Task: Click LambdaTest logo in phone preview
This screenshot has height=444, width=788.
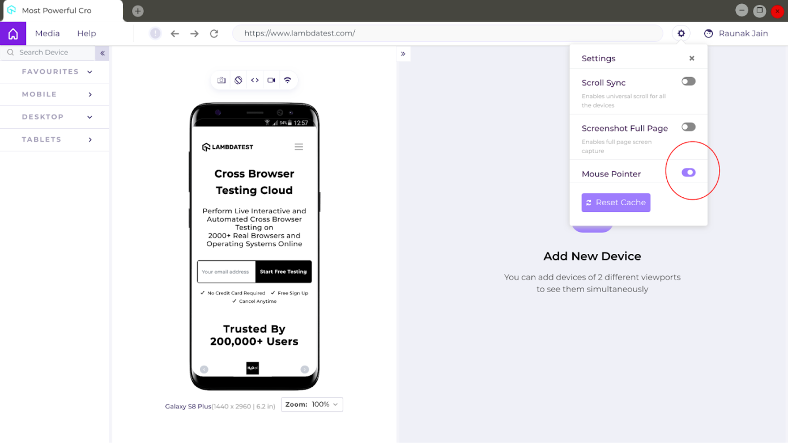Action: [228, 147]
